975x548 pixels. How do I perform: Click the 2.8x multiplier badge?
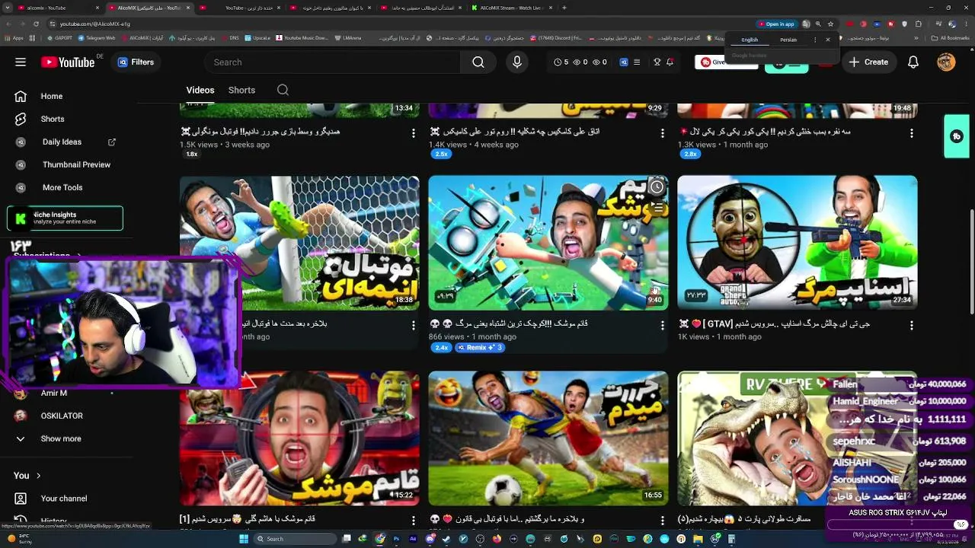[690, 154]
